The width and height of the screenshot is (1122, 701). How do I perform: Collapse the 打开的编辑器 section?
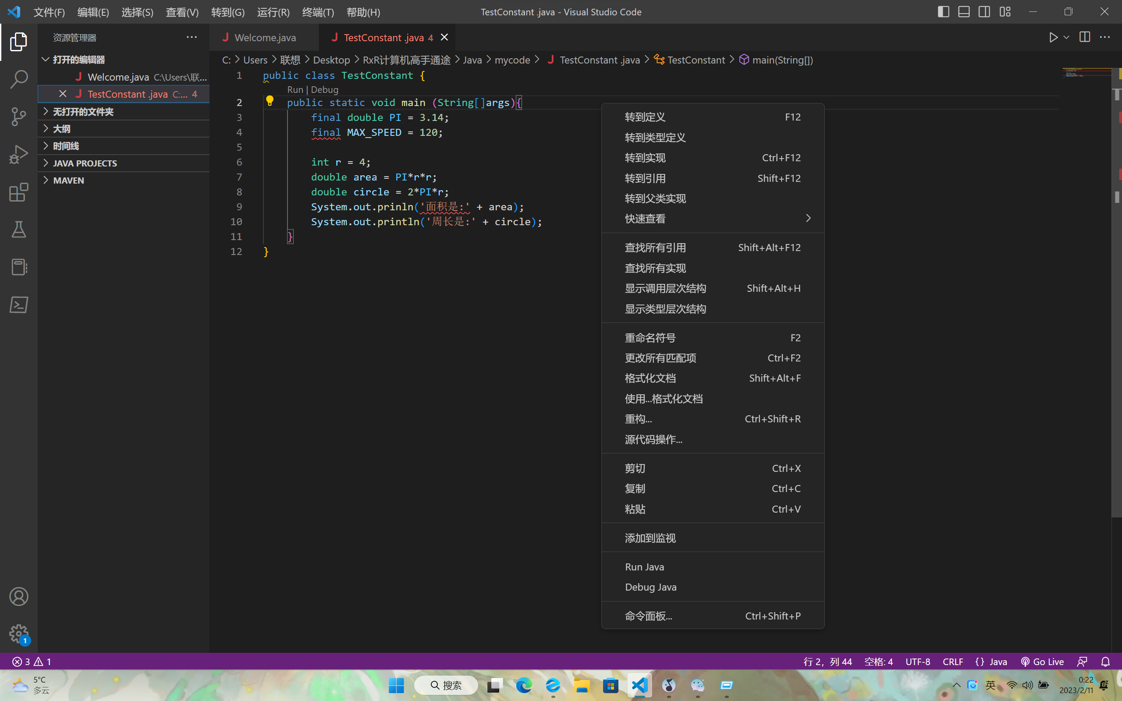123,59
